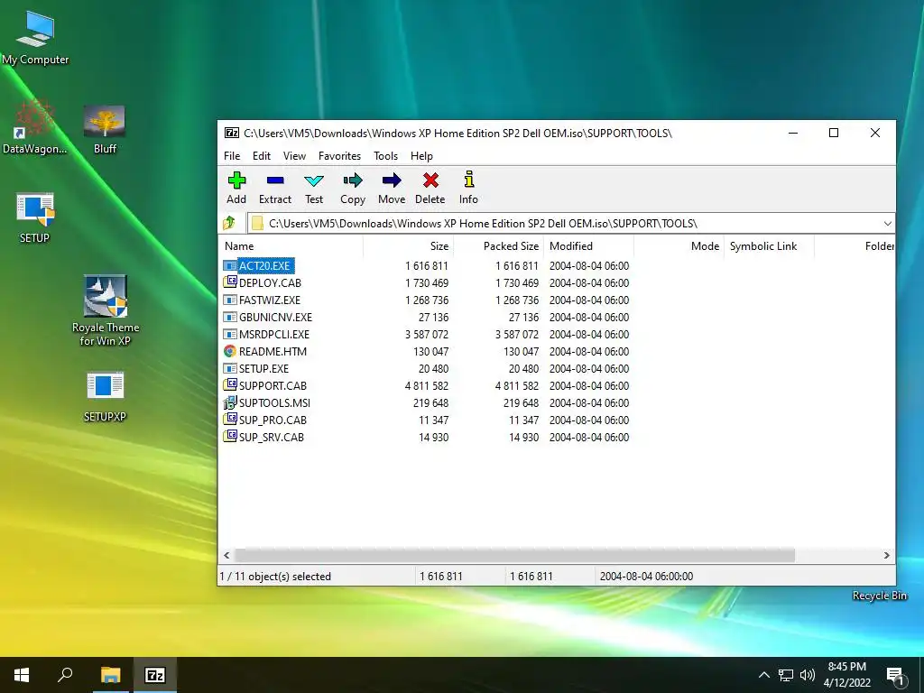Open the Windows Start menu
Screen dimensions: 924x693
(x=22, y=675)
